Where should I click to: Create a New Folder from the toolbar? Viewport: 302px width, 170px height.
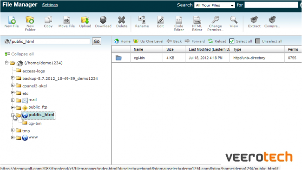30,20
